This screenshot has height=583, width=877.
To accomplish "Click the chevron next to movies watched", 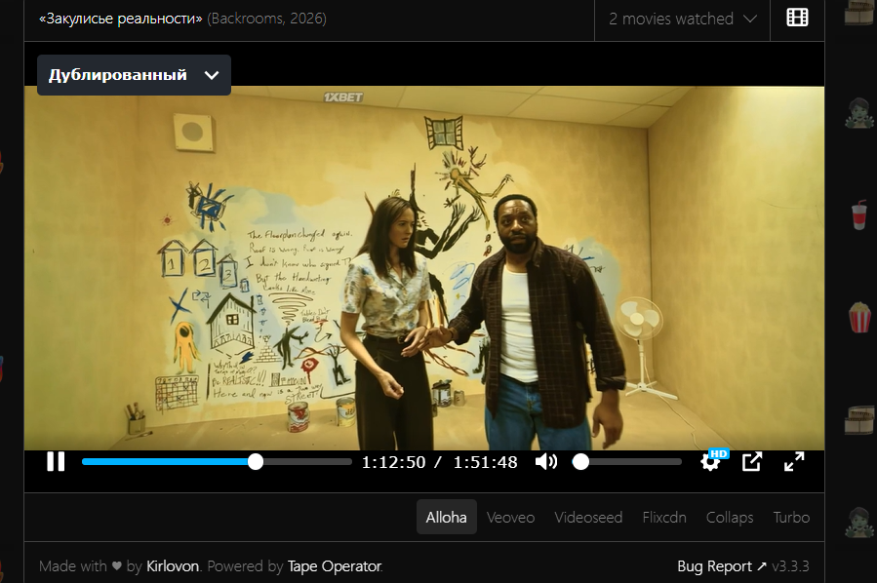I will click(x=750, y=19).
